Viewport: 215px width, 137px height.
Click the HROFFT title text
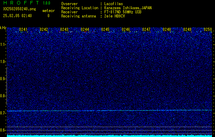tap(21, 3)
